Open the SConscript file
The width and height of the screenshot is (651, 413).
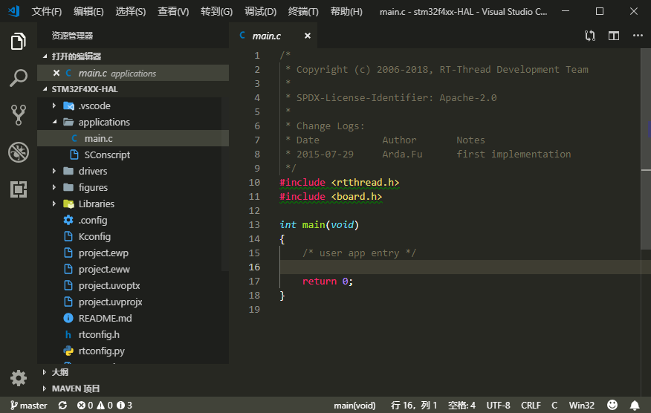(x=133, y=155)
